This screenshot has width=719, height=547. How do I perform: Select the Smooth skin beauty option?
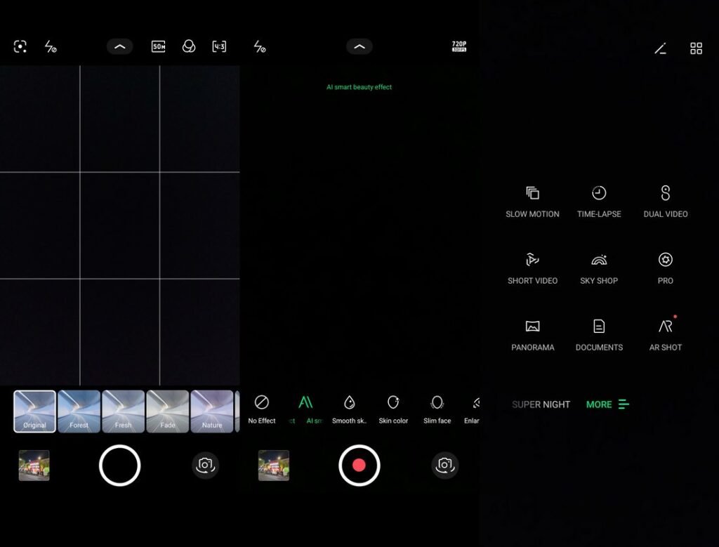pos(350,409)
